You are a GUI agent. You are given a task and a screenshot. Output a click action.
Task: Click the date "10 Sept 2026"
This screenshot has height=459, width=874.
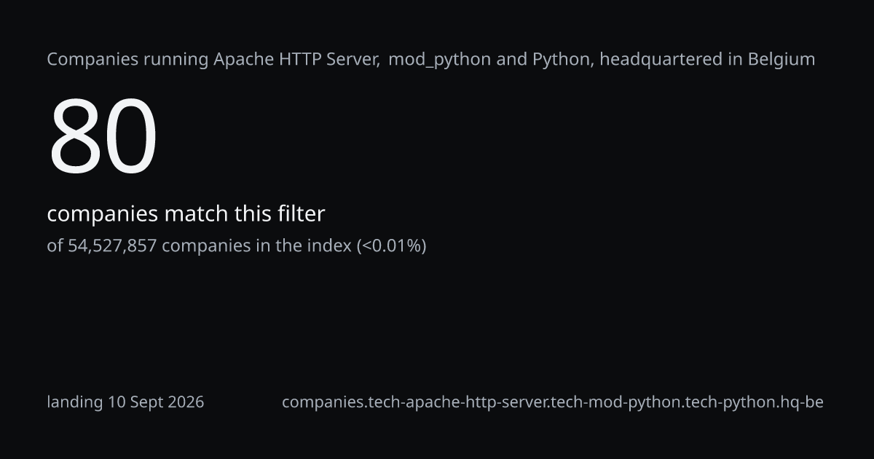(x=156, y=401)
